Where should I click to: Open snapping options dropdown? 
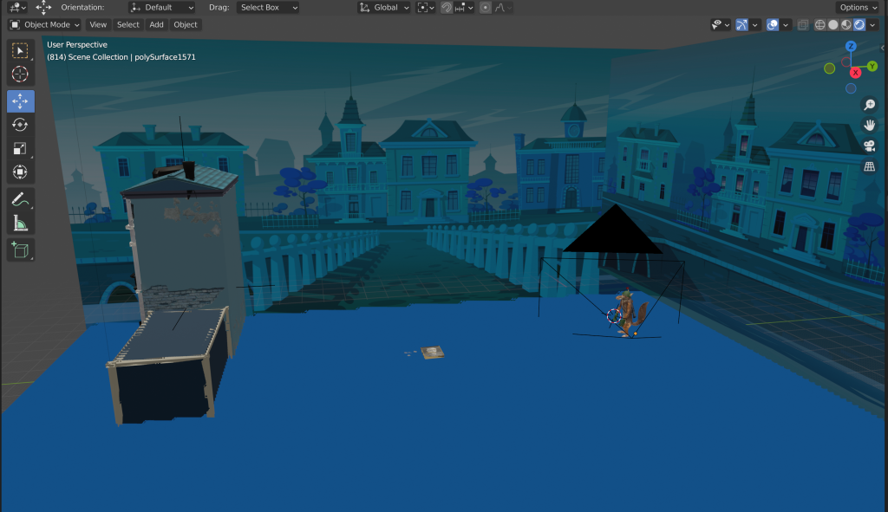464,7
